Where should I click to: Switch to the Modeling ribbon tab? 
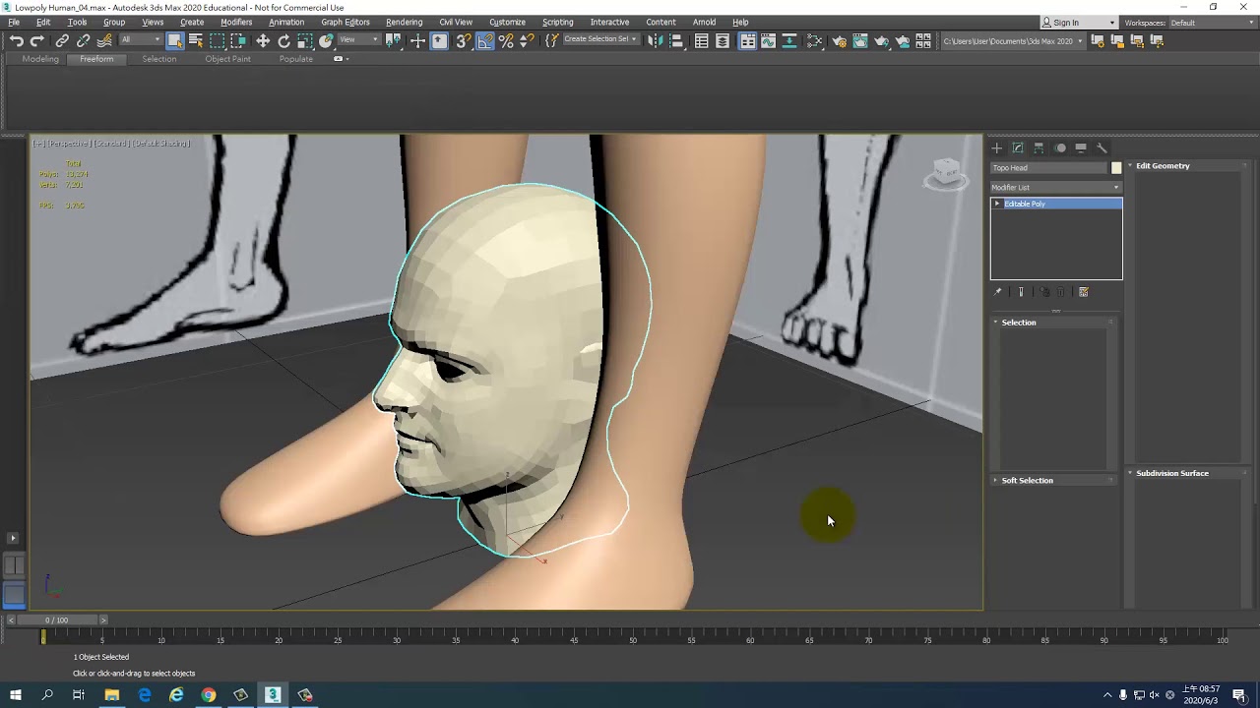coord(40,59)
